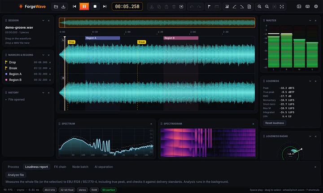Cut selection with the scissors icon
This screenshot has width=323, height=193.
coord(152,7)
